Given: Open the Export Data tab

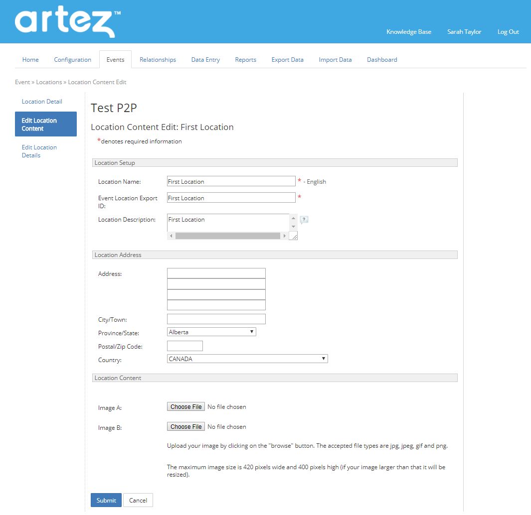Looking at the screenshot, I should pos(288,60).
